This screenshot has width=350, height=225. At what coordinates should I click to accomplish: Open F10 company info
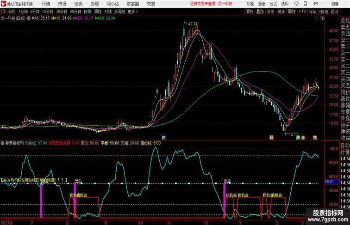click(302, 12)
